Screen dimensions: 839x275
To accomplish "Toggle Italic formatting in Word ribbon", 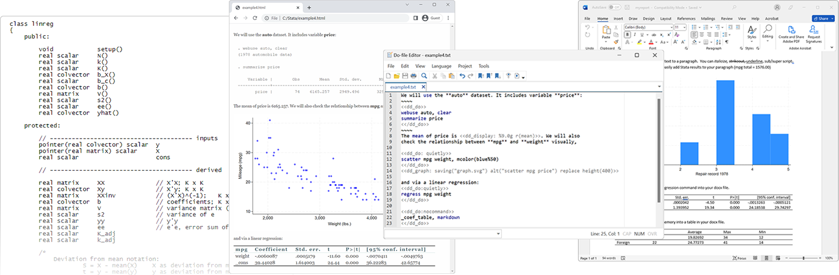I will [x=634, y=35].
